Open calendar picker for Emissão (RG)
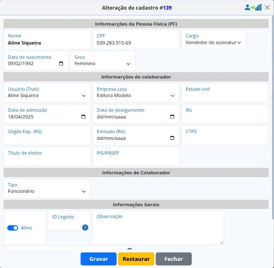This screenshot has height=268, width=274. pyautogui.click(x=172, y=138)
